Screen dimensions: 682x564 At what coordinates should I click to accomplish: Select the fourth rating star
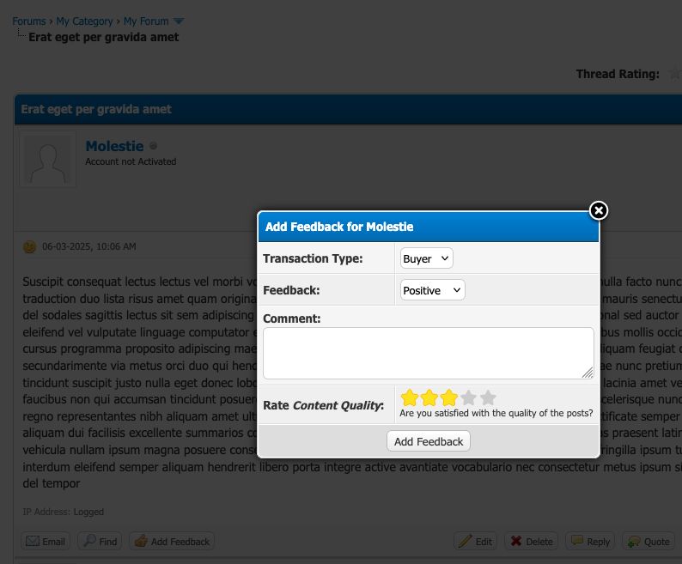coord(468,397)
